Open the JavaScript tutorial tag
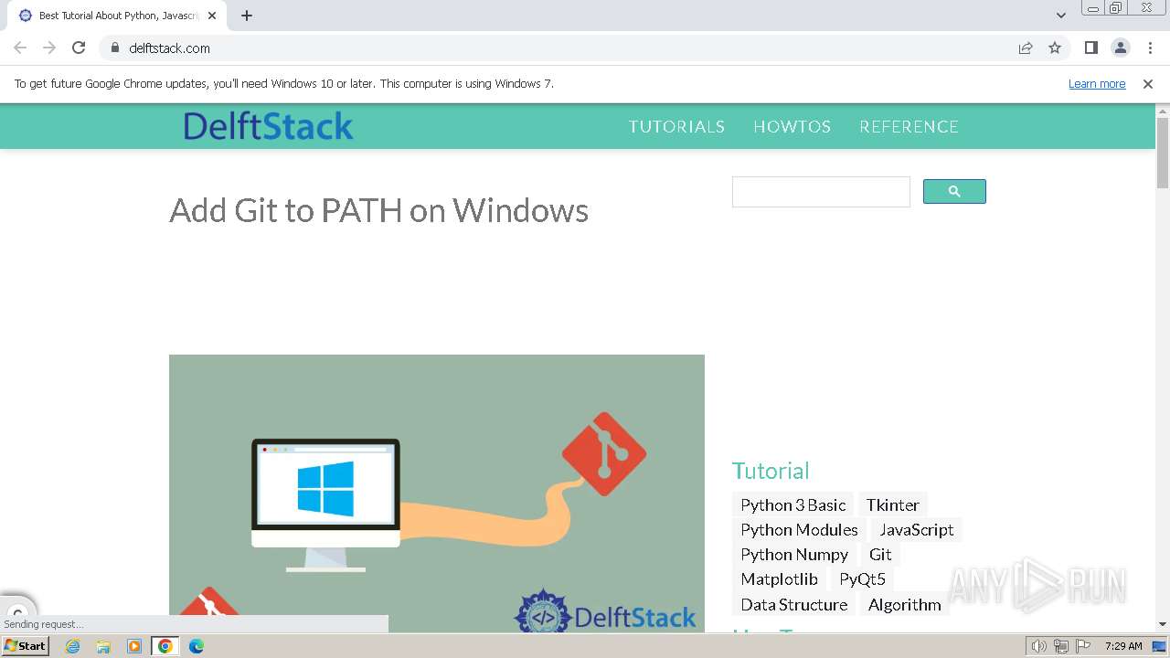Image resolution: width=1170 pixels, height=658 pixels. pyautogui.click(x=917, y=529)
